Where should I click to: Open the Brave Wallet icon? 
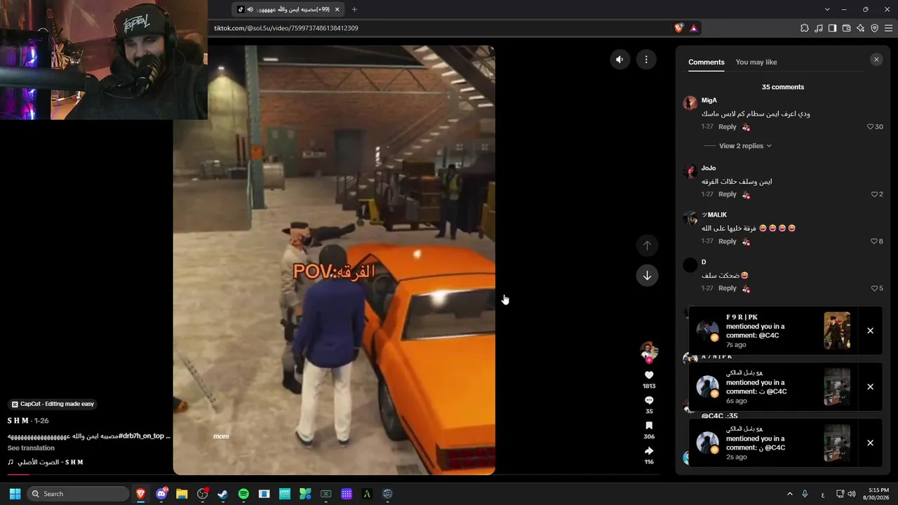pyautogui.click(x=846, y=28)
